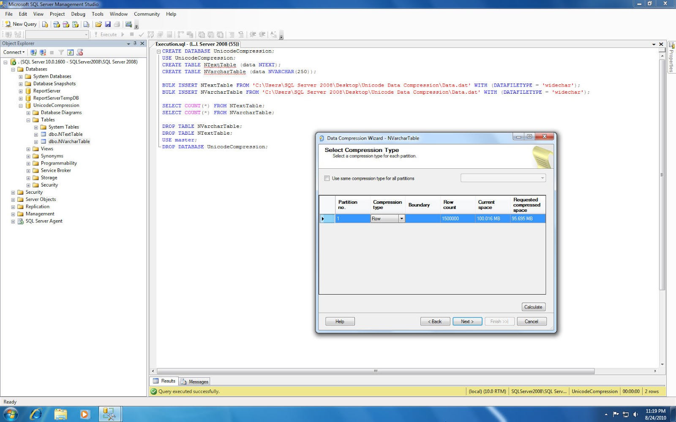Select the Management folder in the tree
Viewport: 676px width, 422px height.
click(x=40, y=214)
